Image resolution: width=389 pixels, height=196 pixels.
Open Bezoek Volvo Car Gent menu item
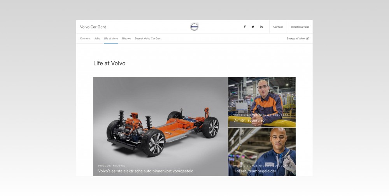click(x=148, y=39)
